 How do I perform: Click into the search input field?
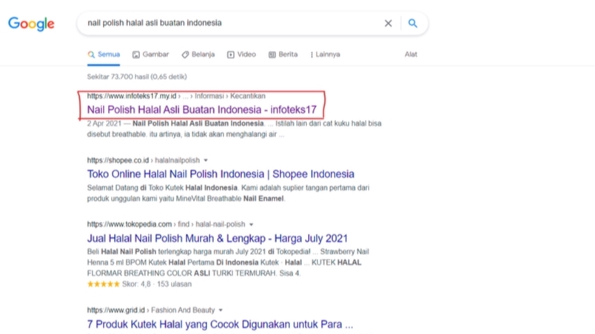click(232, 23)
